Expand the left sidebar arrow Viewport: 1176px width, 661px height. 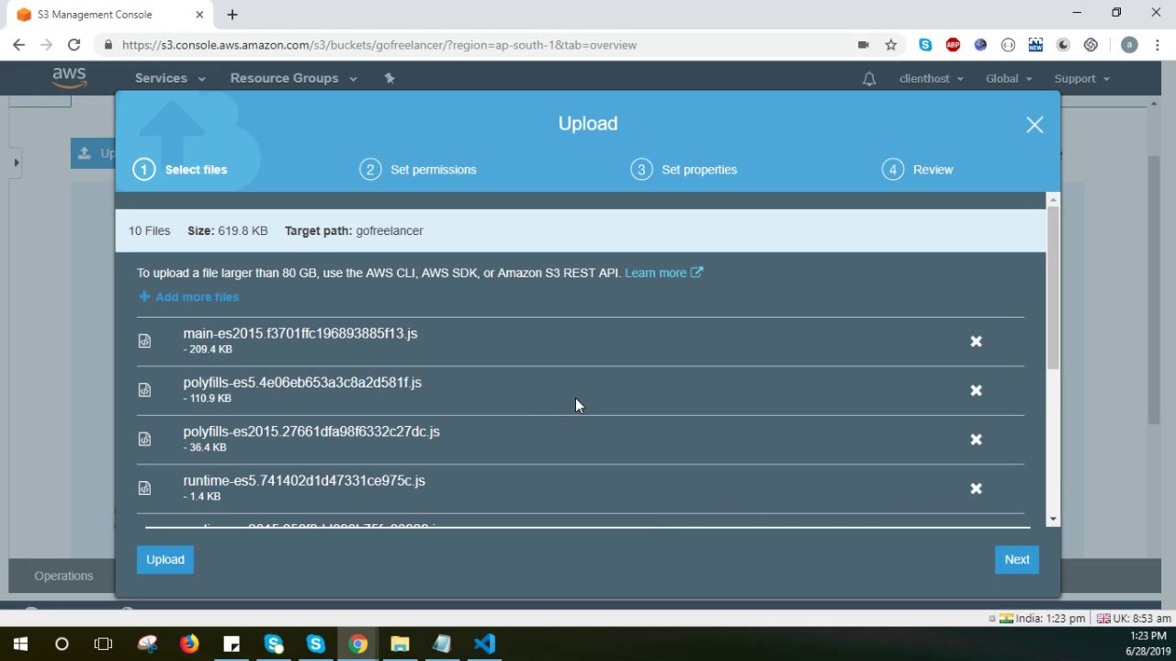[16, 162]
